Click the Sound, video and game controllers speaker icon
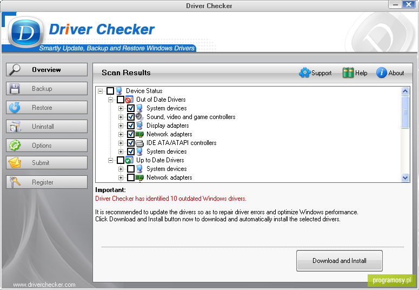Viewport: 419px width, 290px height. pyautogui.click(x=139, y=117)
